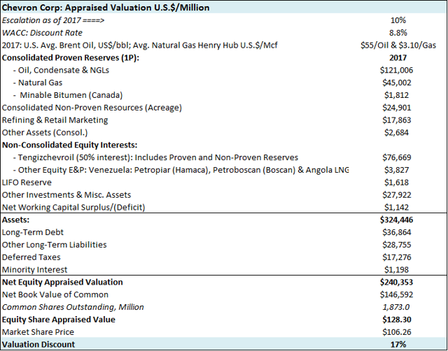The width and height of the screenshot is (448, 351).
Task: Select the 2017 column header
Action: [398, 57]
